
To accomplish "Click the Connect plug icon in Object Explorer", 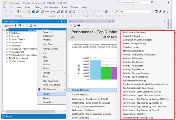I will [x=16, y=26].
